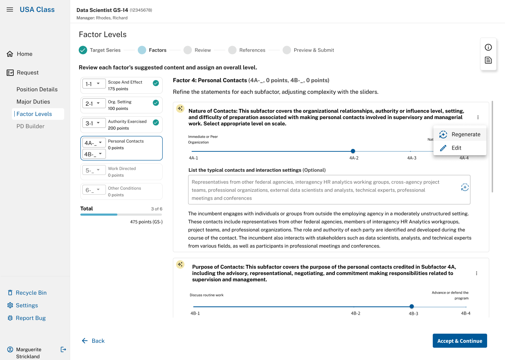Click the Settings gear icon
Viewport: 505px width, 360px height.
pyautogui.click(x=10, y=306)
